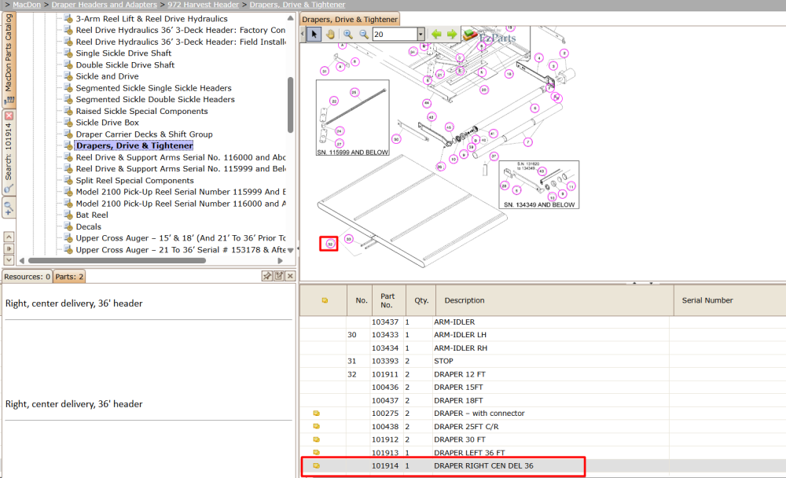Activate the hand pan tool
Viewport: 786px width, 478px height.
pos(330,34)
